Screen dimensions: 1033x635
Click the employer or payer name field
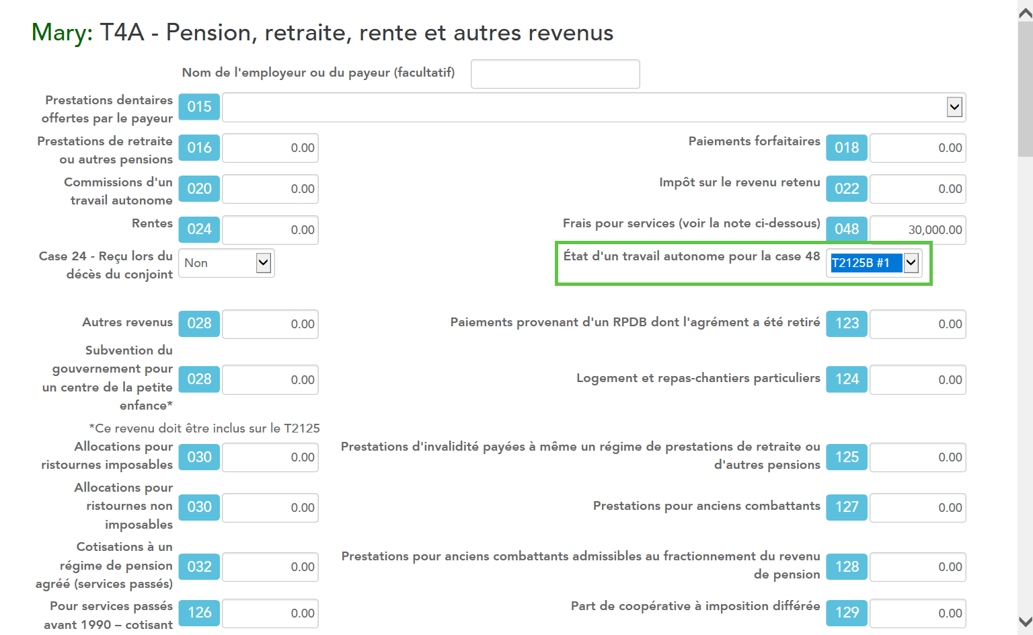pos(555,74)
